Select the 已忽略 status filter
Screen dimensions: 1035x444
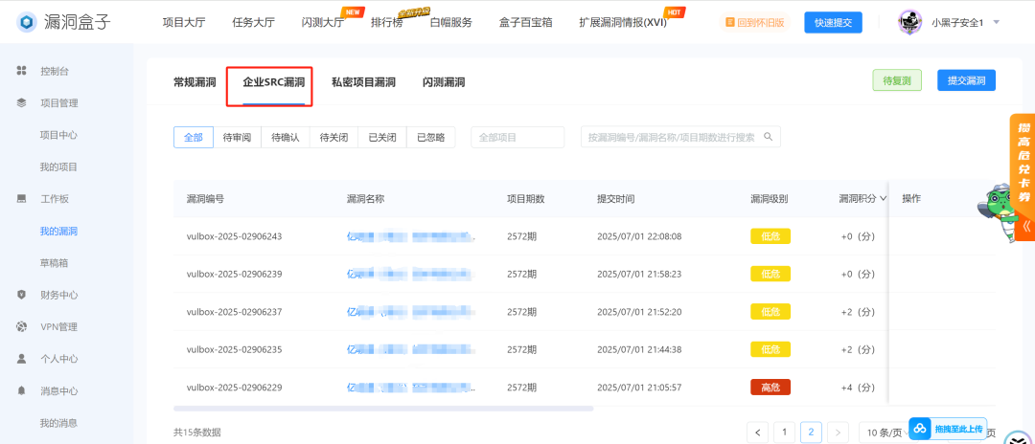click(x=431, y=138)
